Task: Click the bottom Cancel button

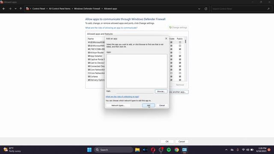Action: point(182,142)
